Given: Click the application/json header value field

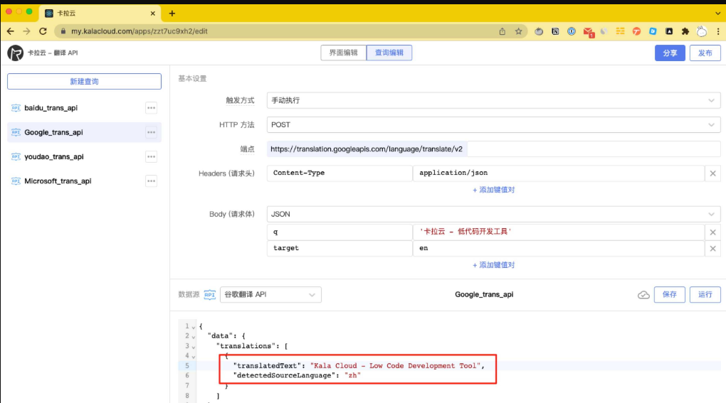Looking at the screenshot, I should click(x=559, y=173).
